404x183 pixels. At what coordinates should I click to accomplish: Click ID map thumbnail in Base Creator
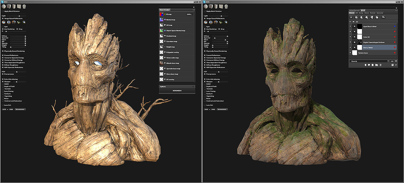[x=161, y=14]
